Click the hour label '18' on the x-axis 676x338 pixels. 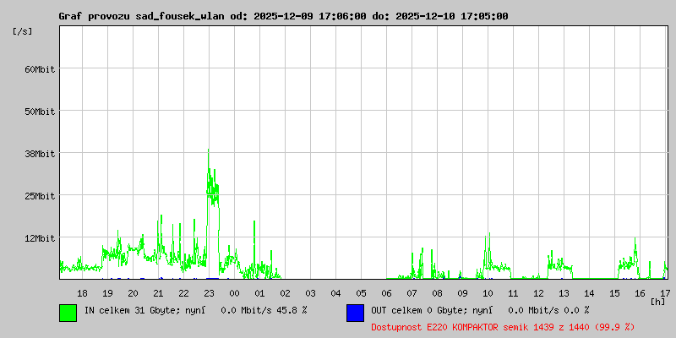(82, 293)
